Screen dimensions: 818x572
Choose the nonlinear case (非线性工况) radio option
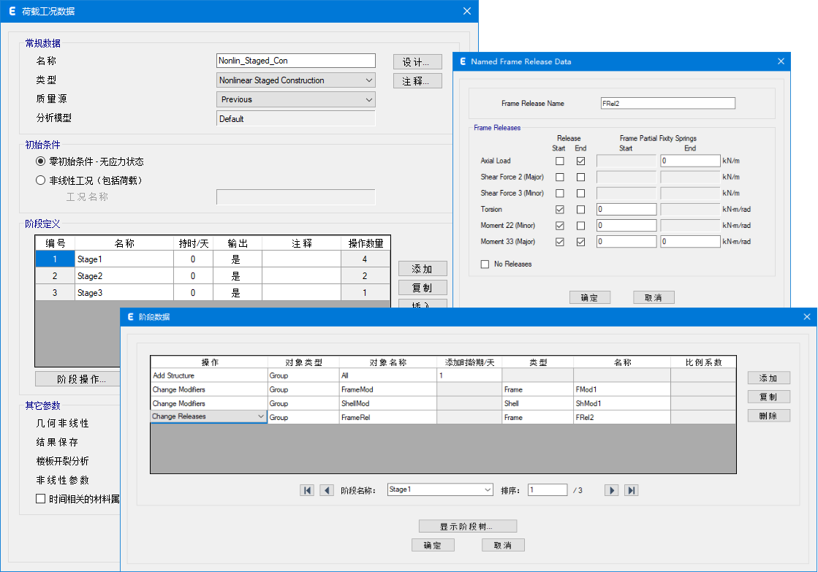point(41,180)
